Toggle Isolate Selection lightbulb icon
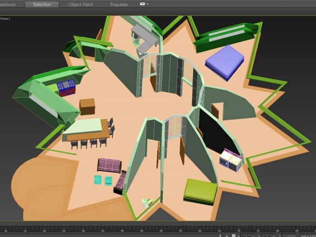This screenshot has width=316, height=237. tap(220, 235)
